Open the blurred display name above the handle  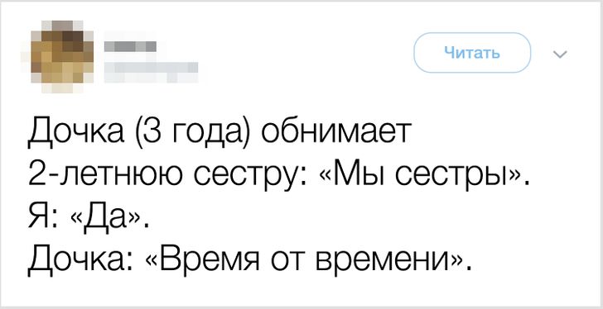[x=131, y=46]
